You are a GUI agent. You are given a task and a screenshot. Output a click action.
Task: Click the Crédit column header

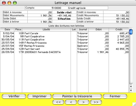[119, 30]
